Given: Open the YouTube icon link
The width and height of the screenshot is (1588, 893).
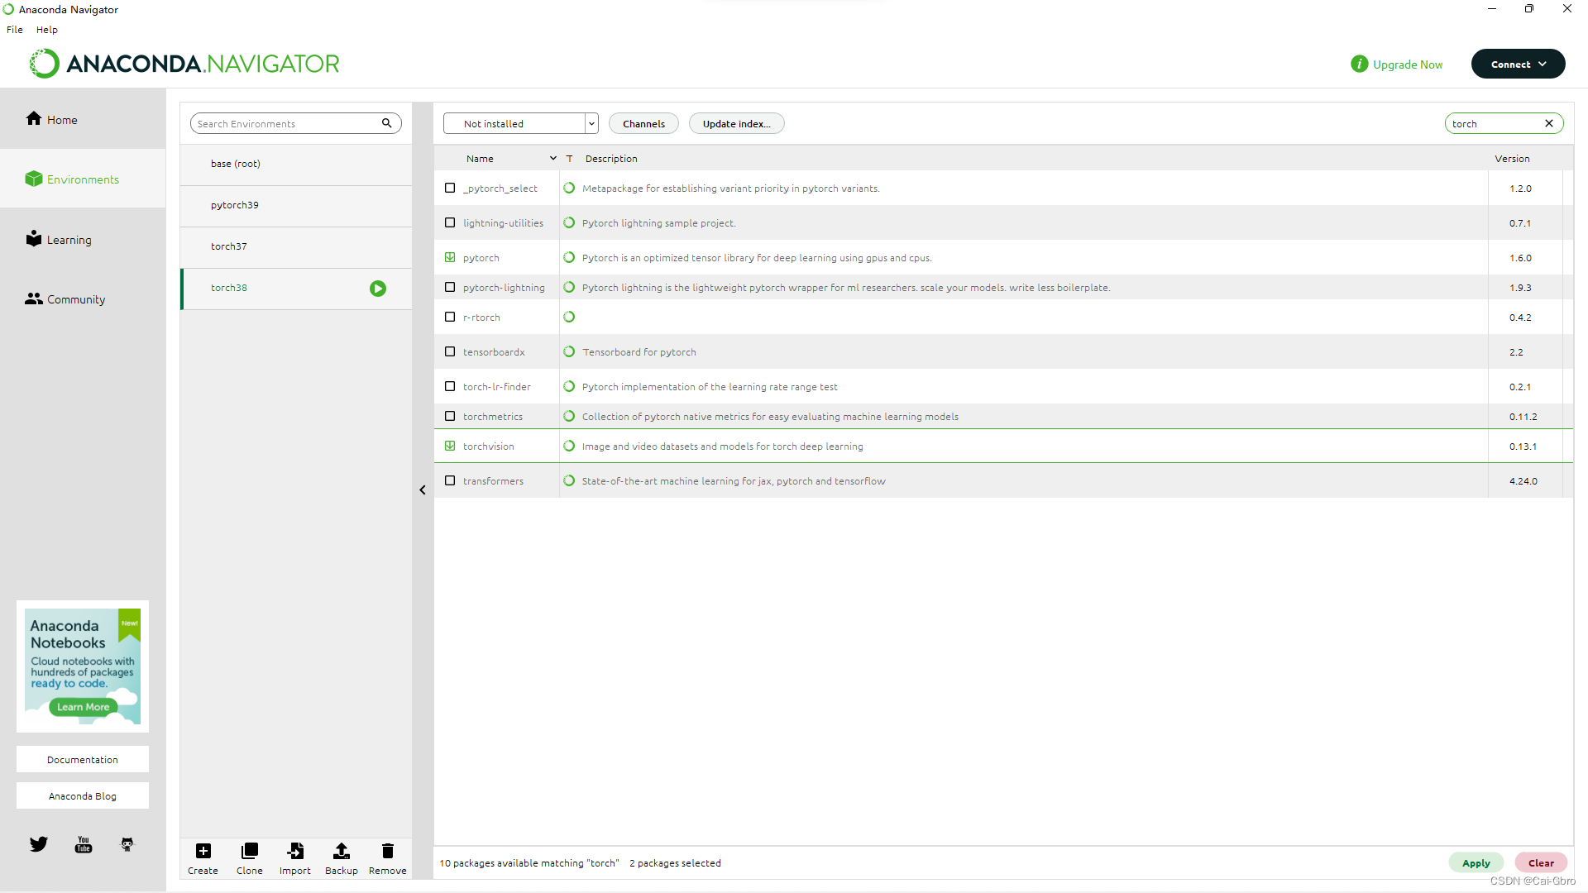Looking at the screenshot, I should 84,844.
